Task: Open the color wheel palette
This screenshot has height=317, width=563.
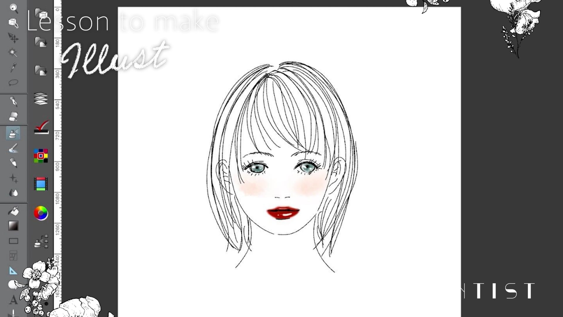Action: (x=41, y=213)
